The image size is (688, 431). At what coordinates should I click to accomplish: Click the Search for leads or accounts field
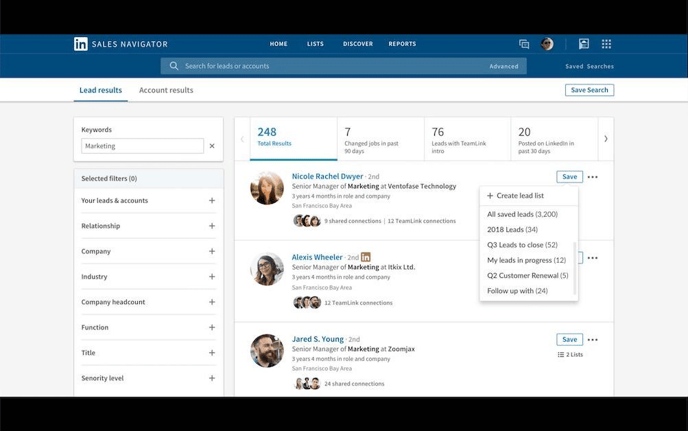pyautogui.click(x=343, y=66)
